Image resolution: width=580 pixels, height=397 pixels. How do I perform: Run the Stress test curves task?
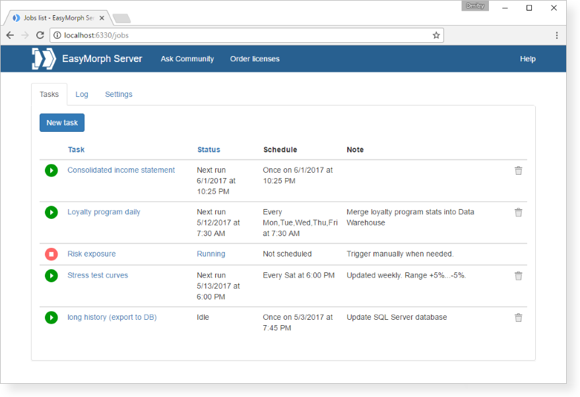point(51,276)
